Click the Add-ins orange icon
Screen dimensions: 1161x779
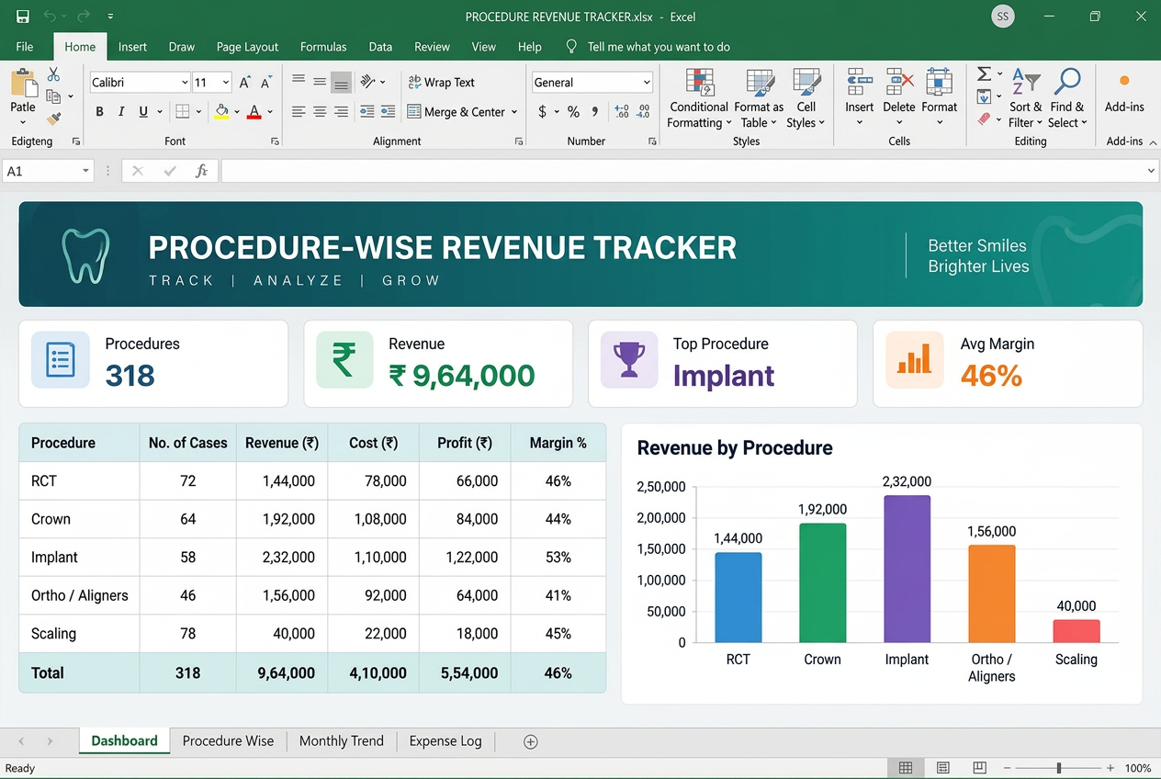pos(1124,81)
